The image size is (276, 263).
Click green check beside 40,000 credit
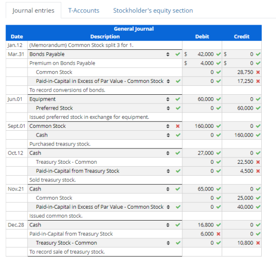[x=258, y=207]
